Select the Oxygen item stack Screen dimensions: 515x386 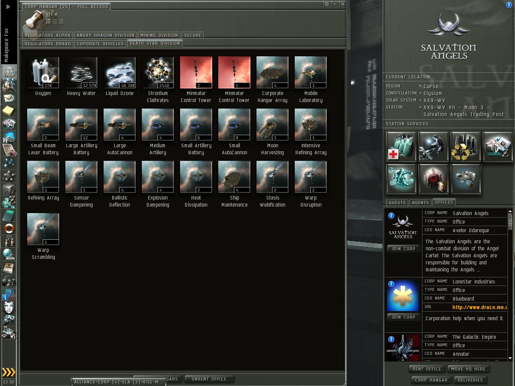coord(43,77)
